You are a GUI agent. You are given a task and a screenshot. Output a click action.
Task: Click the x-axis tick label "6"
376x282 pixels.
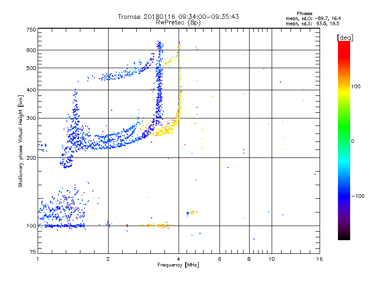coord(219,259)
